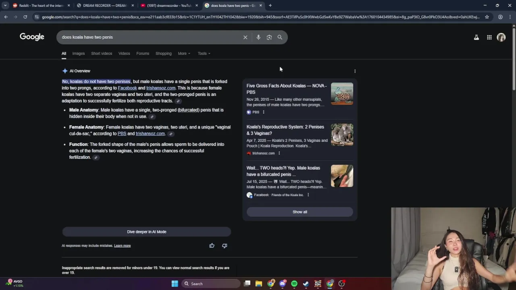Click Google logo to go home

32,37
